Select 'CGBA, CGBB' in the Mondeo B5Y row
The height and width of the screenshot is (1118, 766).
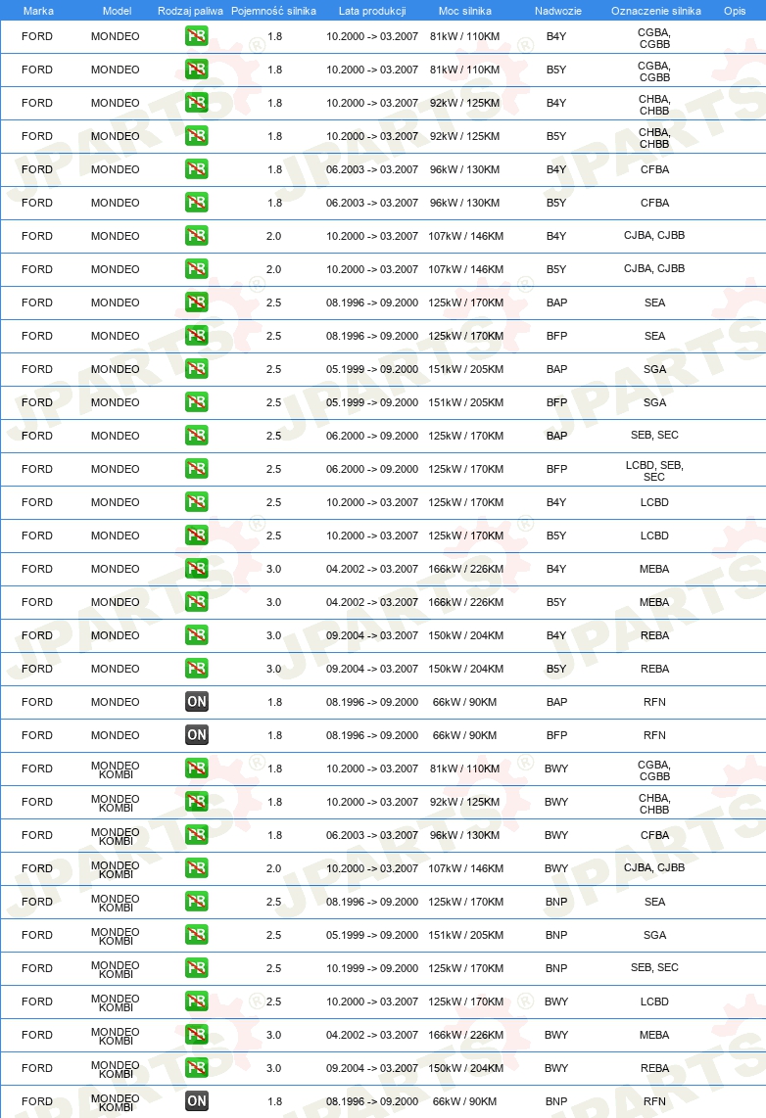[654, 71]
